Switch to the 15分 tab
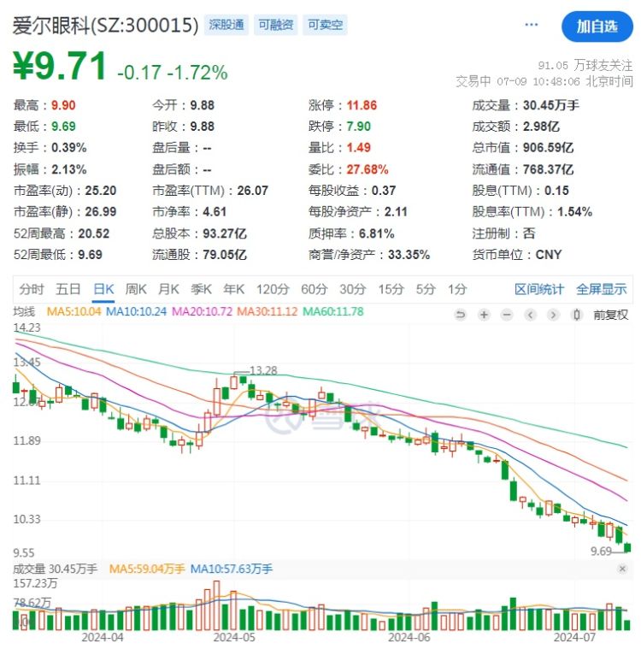This screenshot has width=641, height=649. tap(391, 289)
